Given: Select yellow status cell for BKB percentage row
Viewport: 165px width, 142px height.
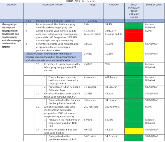Looking at the screenshot, I should [x=134, y=131].
